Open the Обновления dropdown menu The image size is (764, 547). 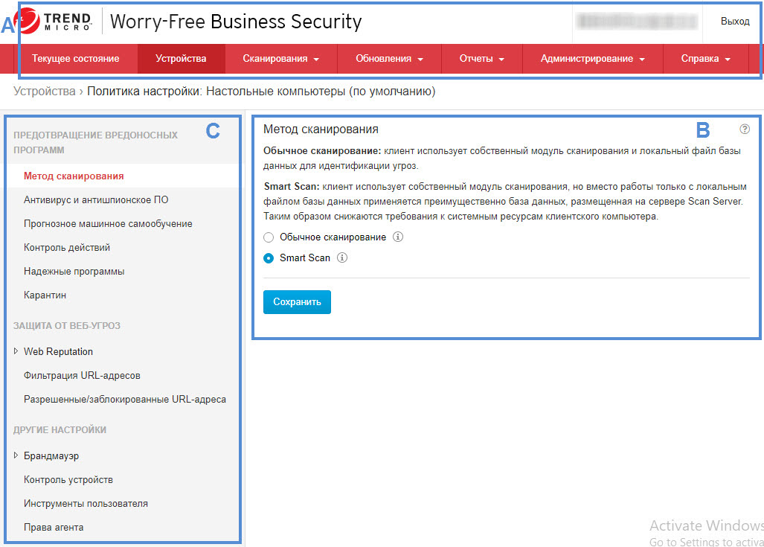389,59
